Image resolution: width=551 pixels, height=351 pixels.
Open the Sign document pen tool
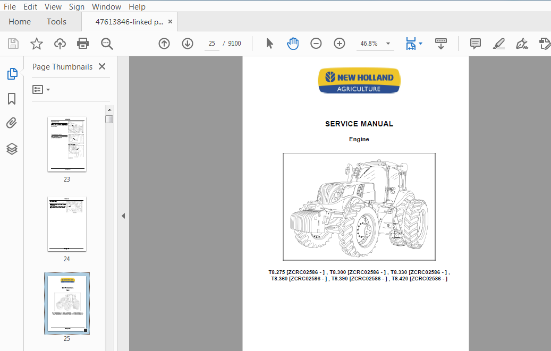tap(522, 44)
